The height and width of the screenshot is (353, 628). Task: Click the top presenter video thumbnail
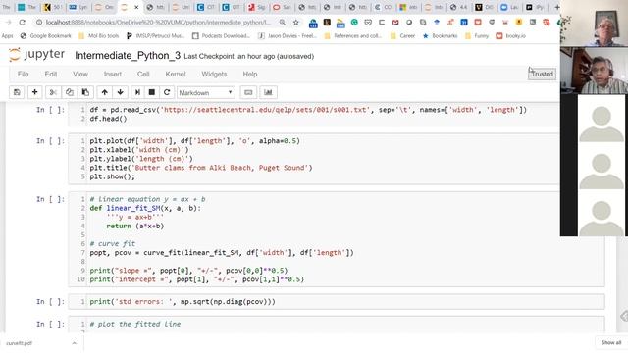(595, 24)
